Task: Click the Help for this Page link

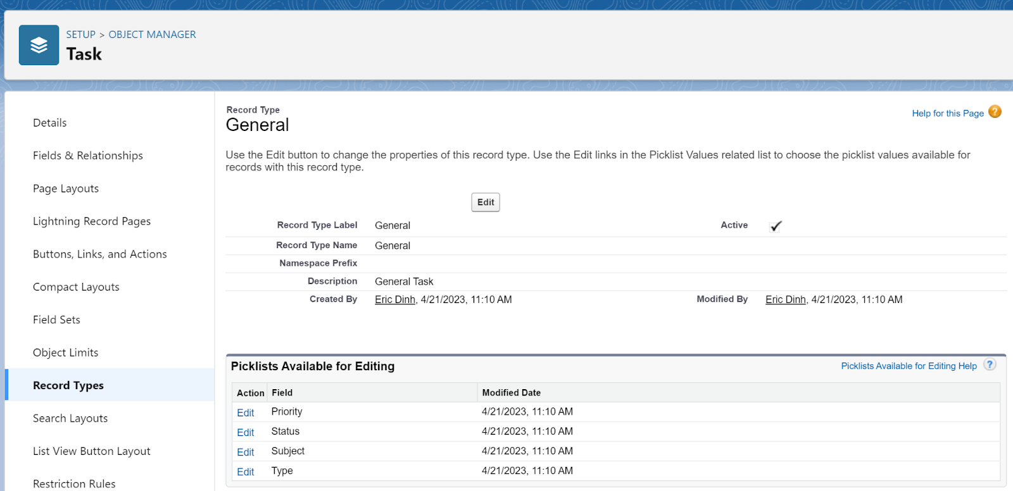Action: pyautogui.click(x=947, y=113)
